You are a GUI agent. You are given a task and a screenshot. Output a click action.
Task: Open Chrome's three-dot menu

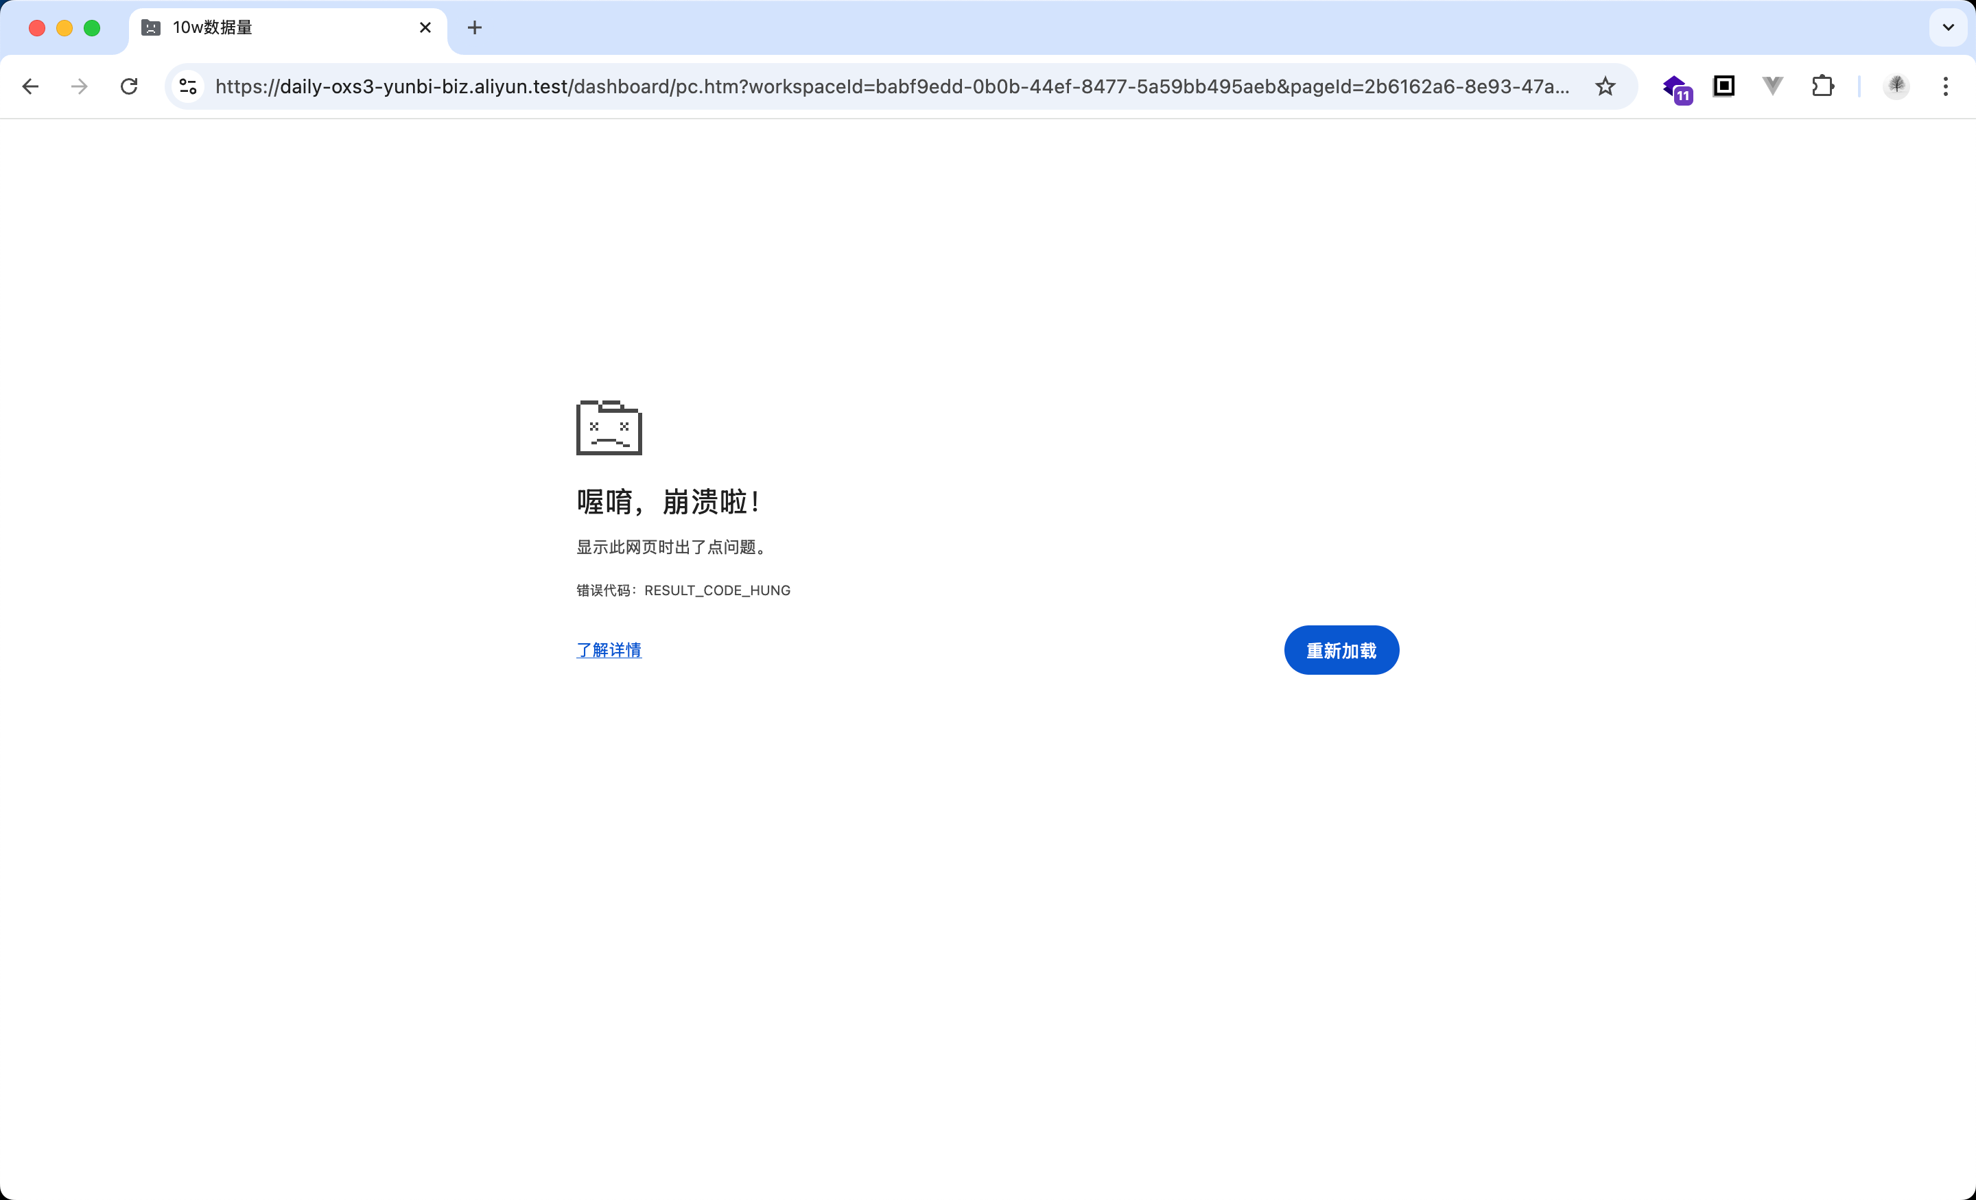tap(1946, 86)
